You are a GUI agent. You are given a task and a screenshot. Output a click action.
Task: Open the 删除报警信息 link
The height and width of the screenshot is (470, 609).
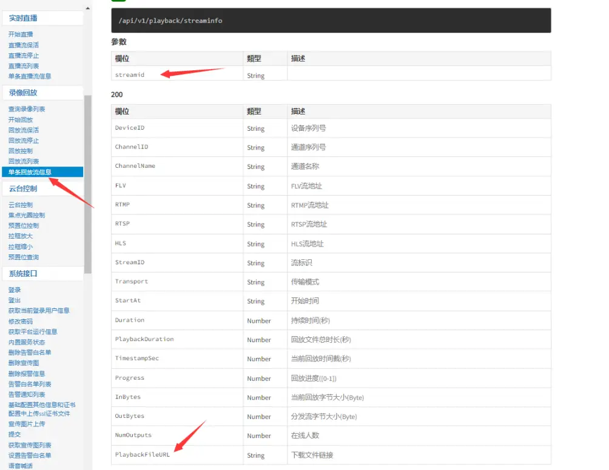coord(27,374)
